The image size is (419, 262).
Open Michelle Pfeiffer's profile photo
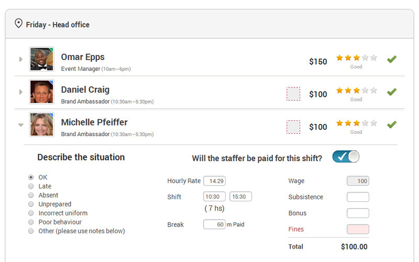click(x=42, y=124)
